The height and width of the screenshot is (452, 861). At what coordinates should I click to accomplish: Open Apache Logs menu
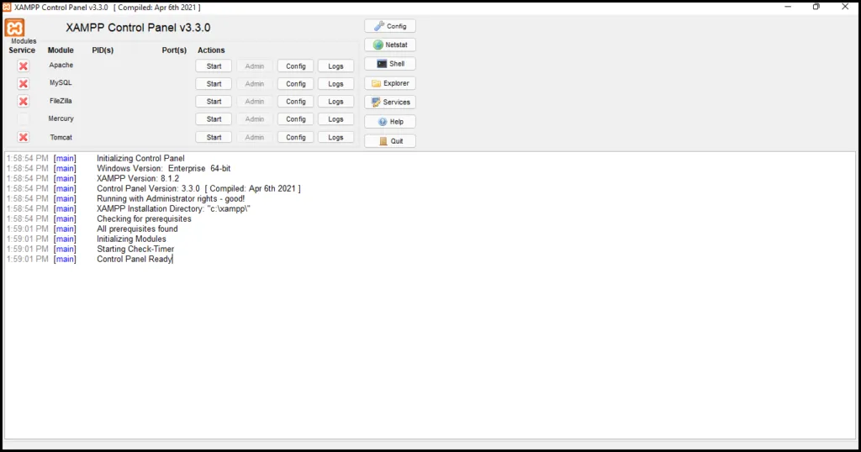[335, 66]
